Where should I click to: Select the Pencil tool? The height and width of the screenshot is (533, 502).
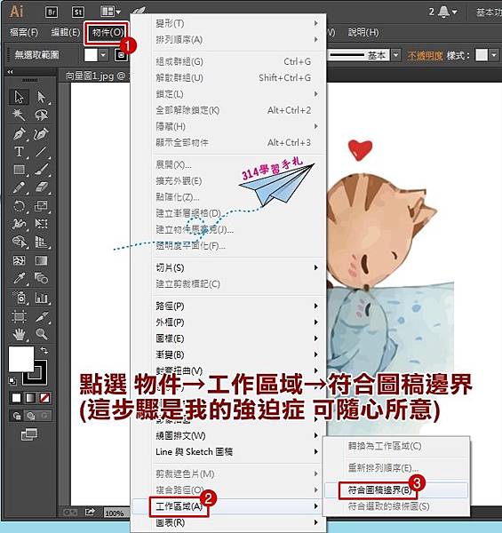point(19,187)
